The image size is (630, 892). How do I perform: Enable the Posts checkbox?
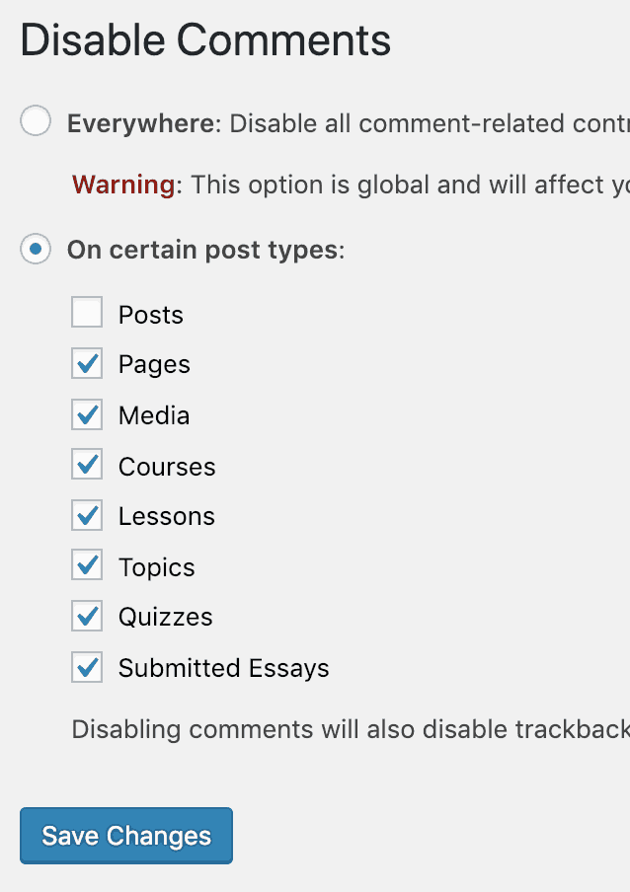coord(87,314)
